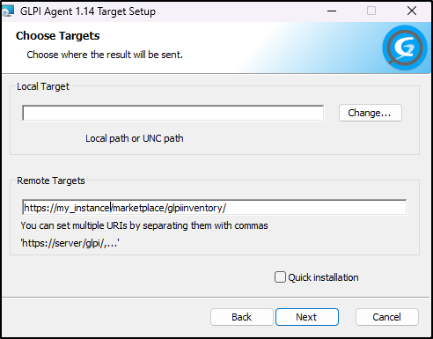Viewport: 433px width, 339px height.
Task: Go to the Next setup step
Action: point(307,317)
